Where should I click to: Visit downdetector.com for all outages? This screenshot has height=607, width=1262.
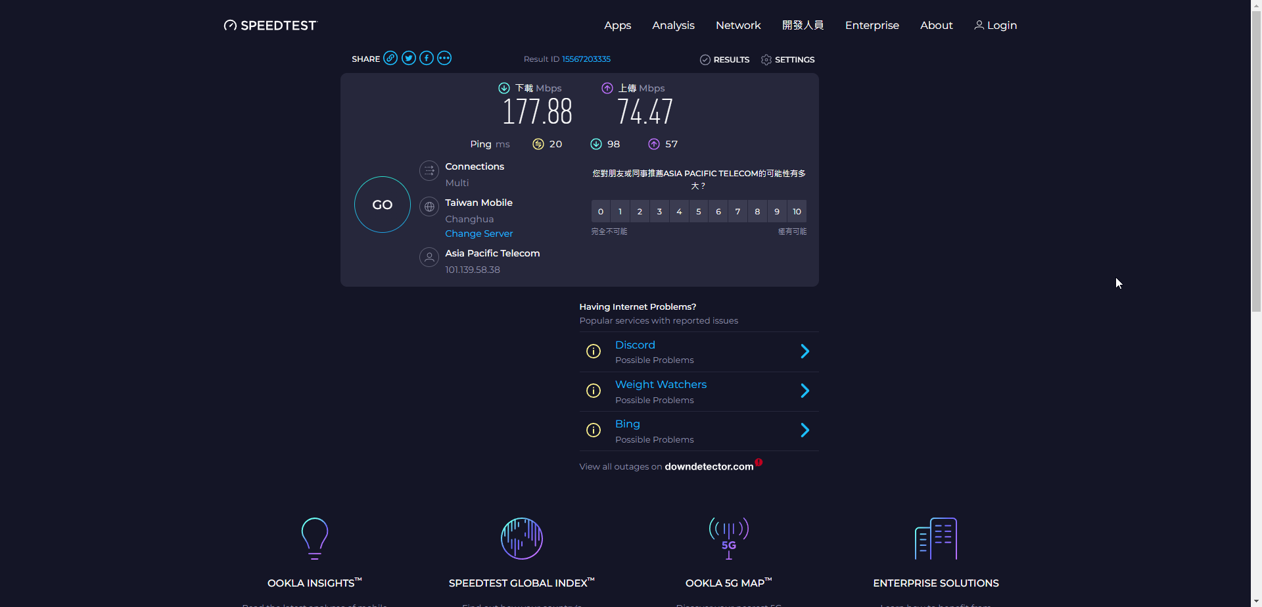(708, 466)
